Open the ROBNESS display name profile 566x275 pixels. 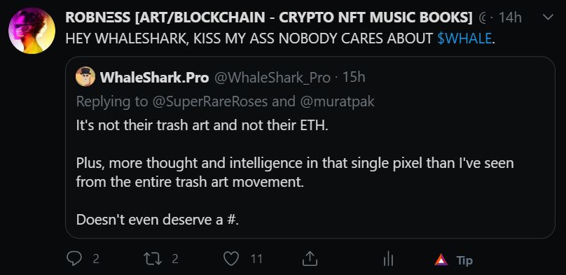pos(269,17)
